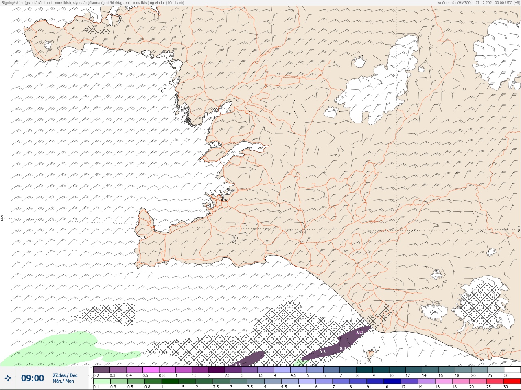Select the pale green 0.1 swatch in lower legend row

pos(101,381)
